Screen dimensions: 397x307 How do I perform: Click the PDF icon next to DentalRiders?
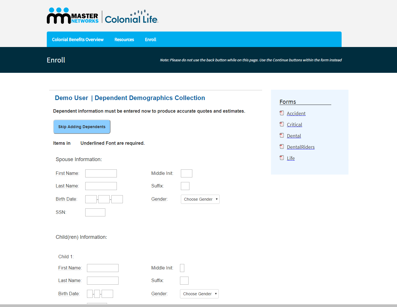click(282, 147)
